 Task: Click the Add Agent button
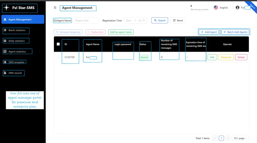coord(209,32)
